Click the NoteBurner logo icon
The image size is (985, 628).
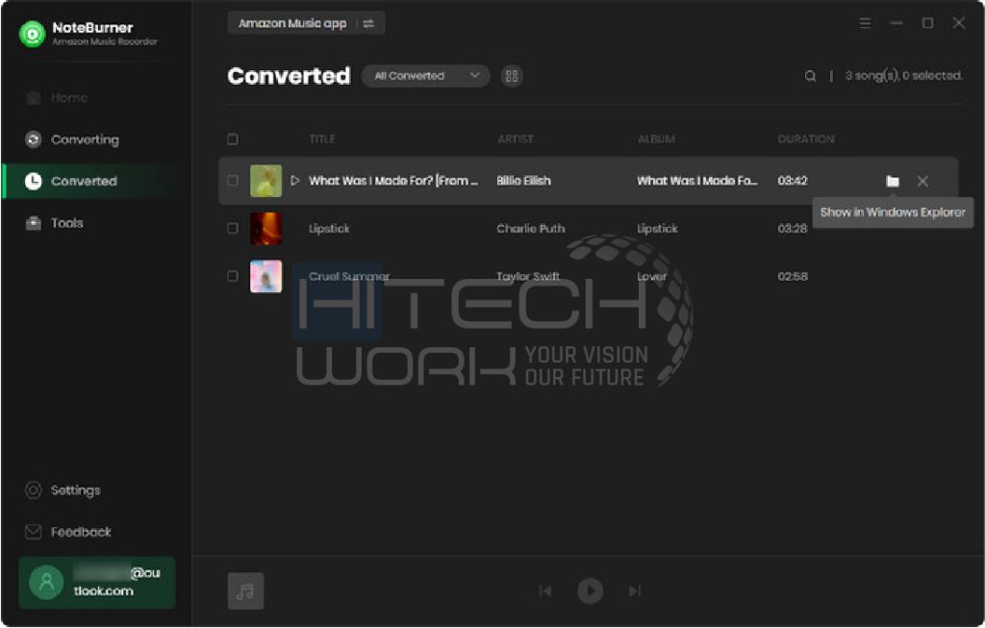pyautogui.click(x=32, y=34)
